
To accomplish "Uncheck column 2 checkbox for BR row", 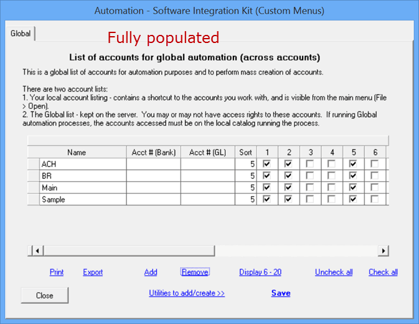I will point(289,176).
